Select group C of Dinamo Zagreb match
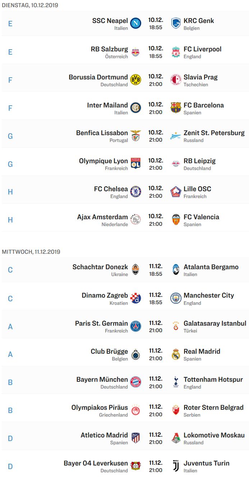Viewport: 249px width, 477px height. pyautogui.click(x=10, y=299)
